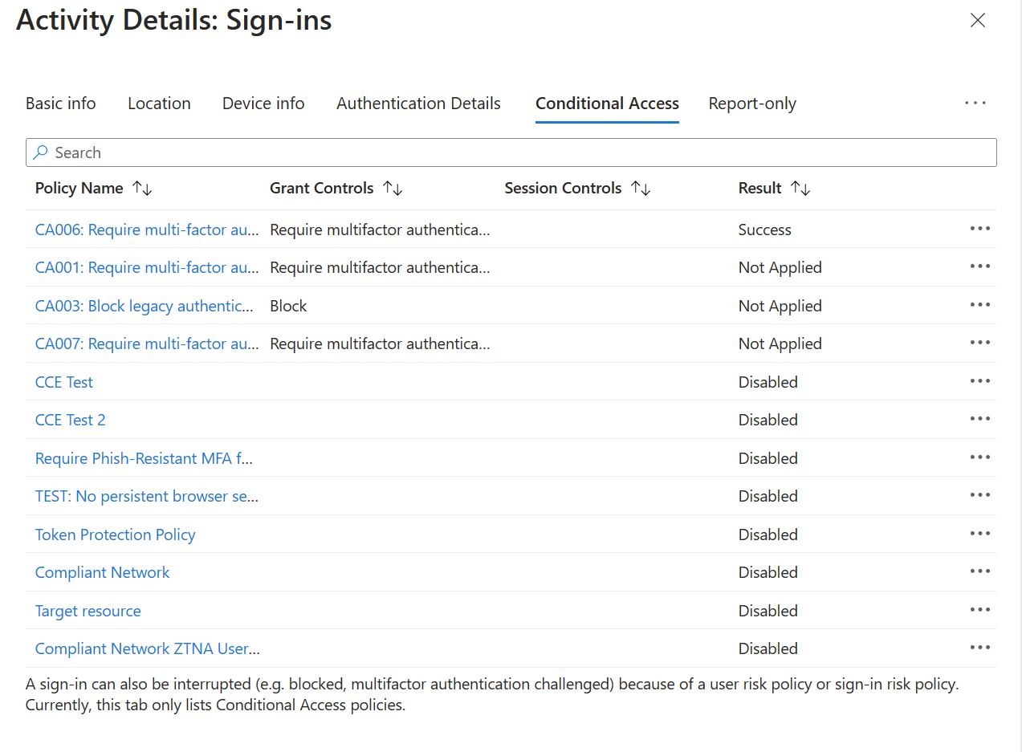Open the Compliant Network ZTNA User policy link
This screenshot has height=752, width=1022.
click(x=148, y=648)
